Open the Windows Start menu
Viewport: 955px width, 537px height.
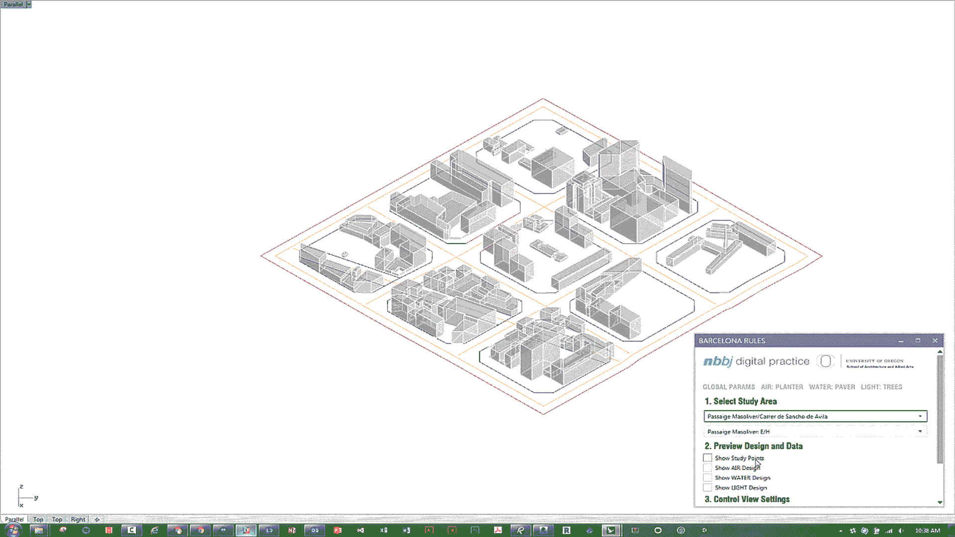(13, 530)
